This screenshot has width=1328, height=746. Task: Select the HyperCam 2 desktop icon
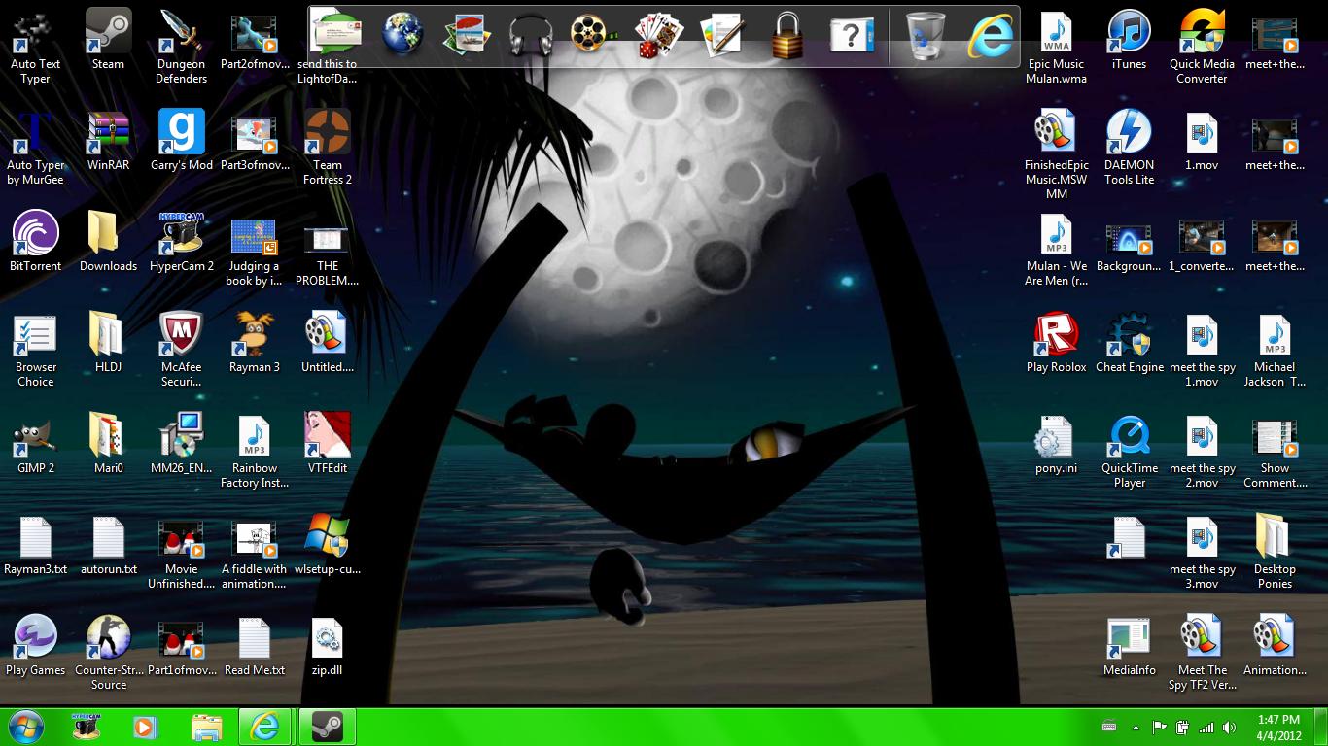pyautogui.click(x=182, y=242)
